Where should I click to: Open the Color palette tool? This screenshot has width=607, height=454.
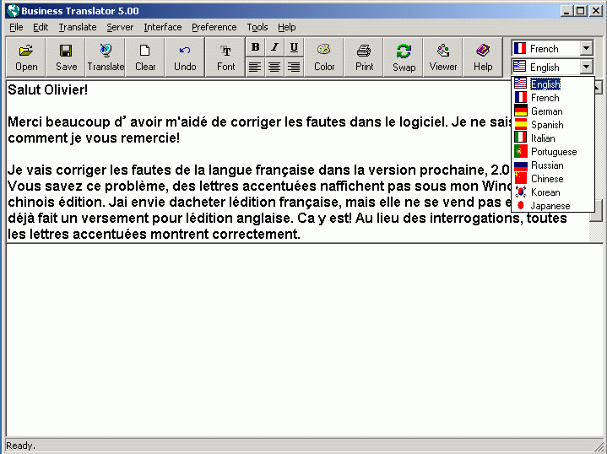324,57
